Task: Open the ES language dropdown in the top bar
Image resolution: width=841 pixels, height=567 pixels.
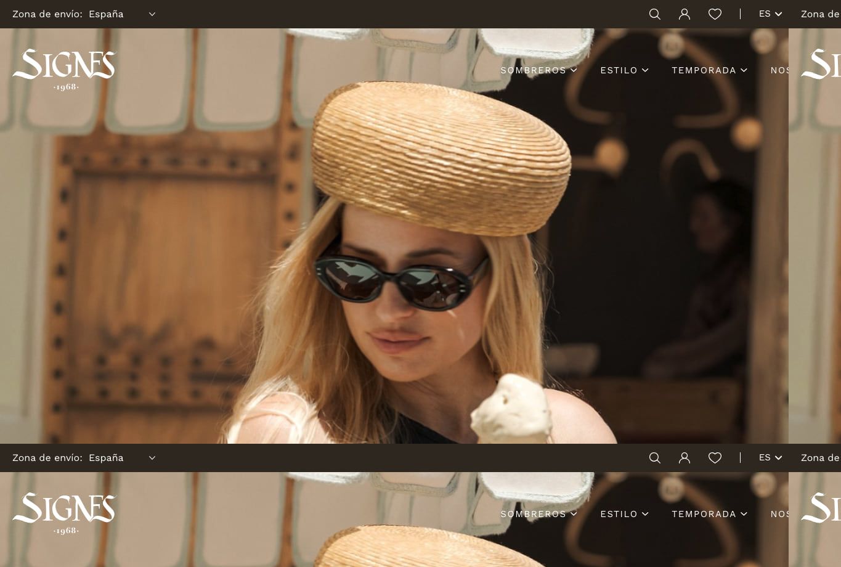Action: (770, 14)
